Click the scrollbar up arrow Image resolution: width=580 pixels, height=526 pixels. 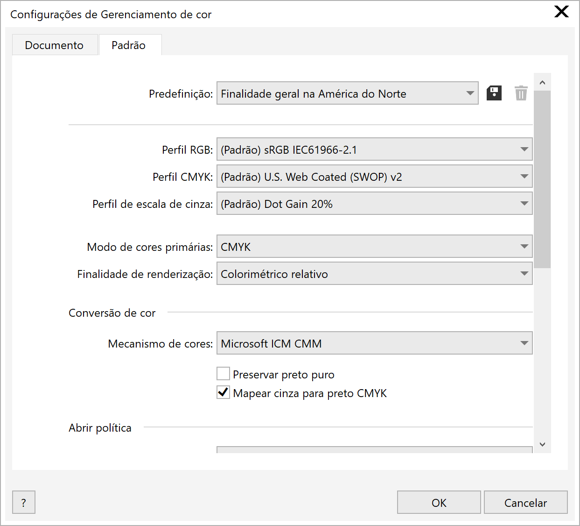pos(542,82)
